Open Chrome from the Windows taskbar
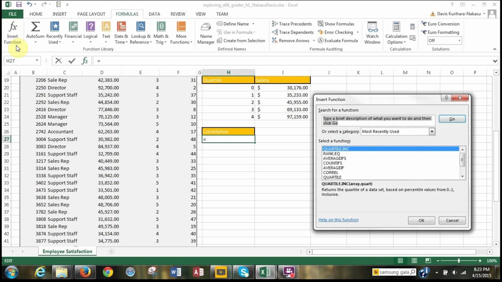The image size is (502, 282). tap(108, 272)
